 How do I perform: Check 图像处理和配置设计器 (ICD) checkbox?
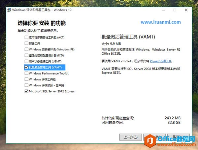click(x=26, y=55)
